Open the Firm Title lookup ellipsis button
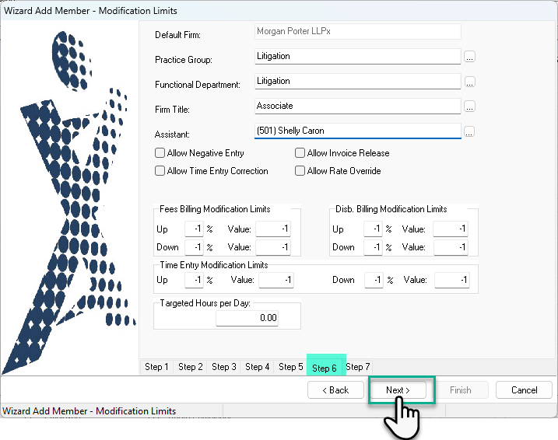This screenshot has height=440, width=558. pos(469,107)
